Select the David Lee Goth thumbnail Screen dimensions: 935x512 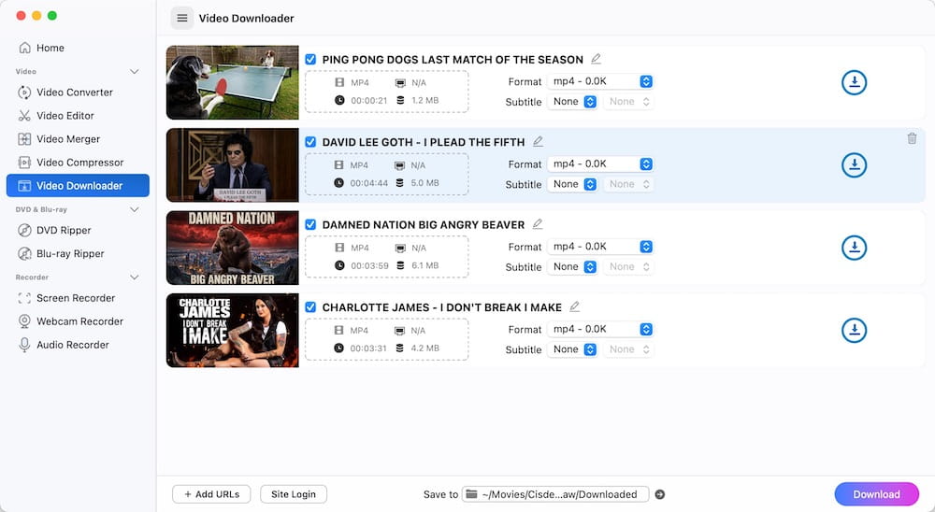tap(233, 165)
